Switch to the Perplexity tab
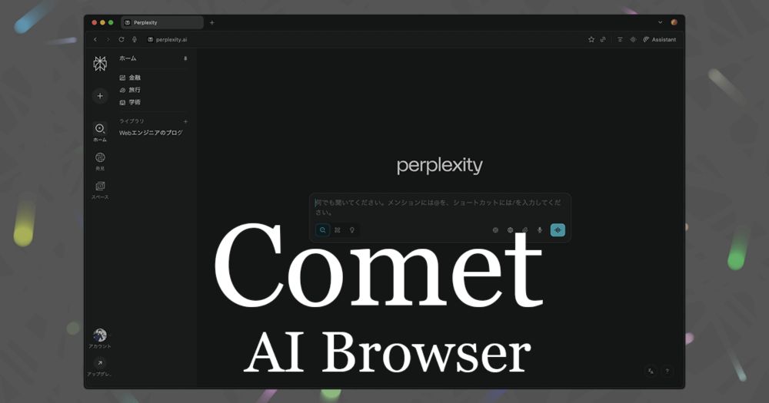The width and height of the screenshot is (769, 403). pos(161,22)
